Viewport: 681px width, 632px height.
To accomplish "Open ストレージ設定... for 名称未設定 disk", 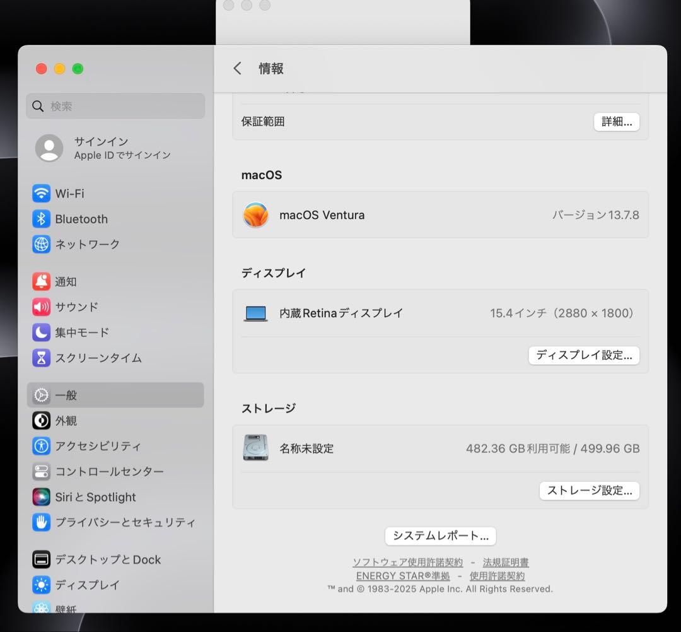I will coord(589,491).
